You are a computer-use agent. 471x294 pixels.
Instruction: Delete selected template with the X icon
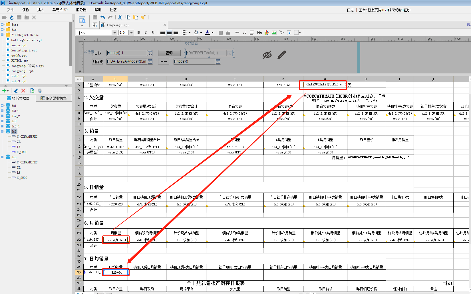click(34, 17)
